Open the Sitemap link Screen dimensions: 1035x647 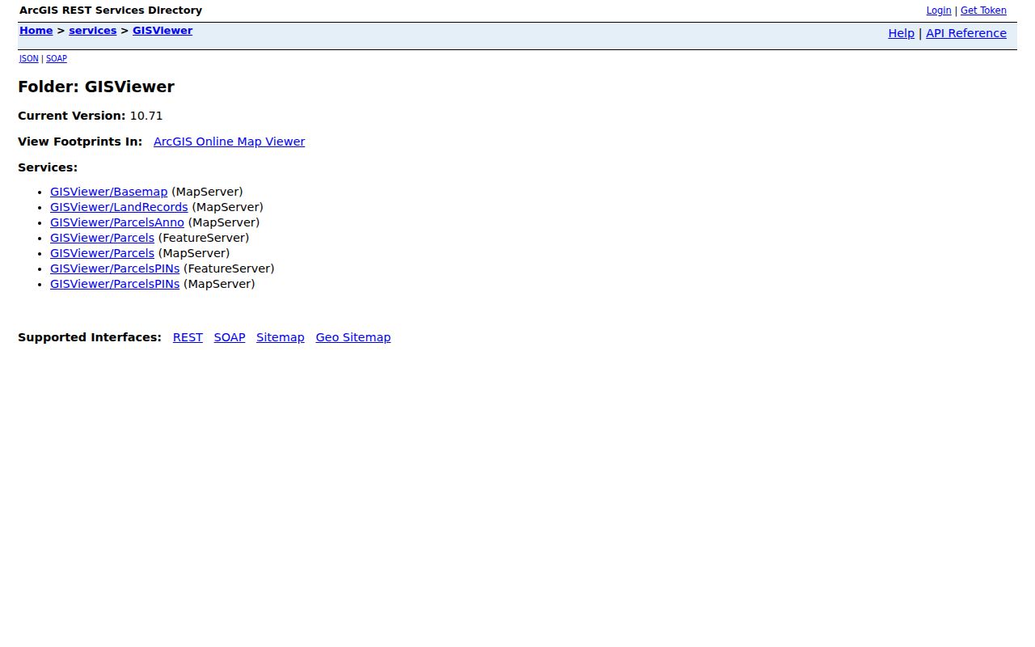pos(281,337)
